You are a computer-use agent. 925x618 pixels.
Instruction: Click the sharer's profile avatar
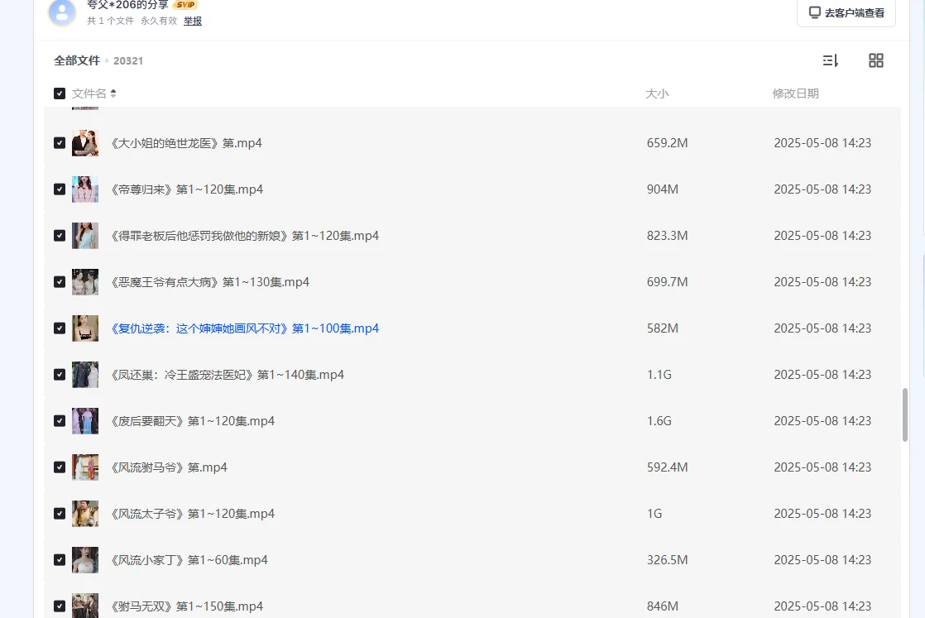tap(61, 12)
